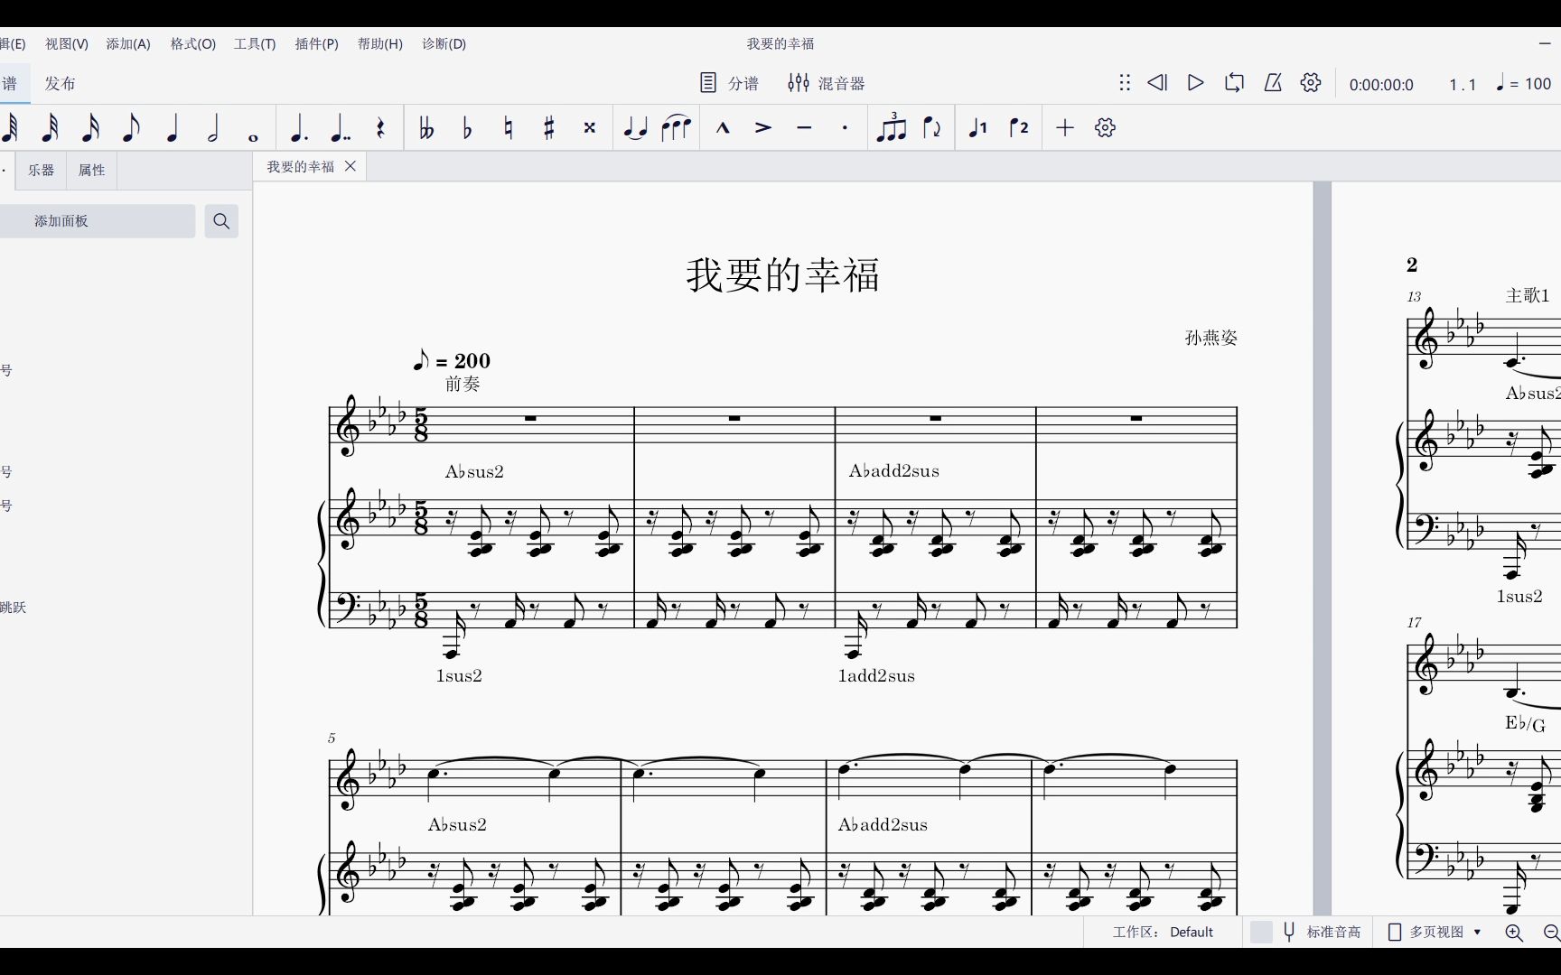Switch to the Instruments (乐器) panel tab
This screenshot has width=1561, height=975.
pos(41,170)
